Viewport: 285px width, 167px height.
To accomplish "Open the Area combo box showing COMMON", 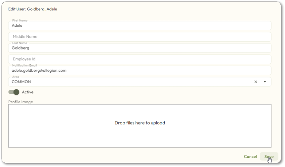I will [132, 82].
